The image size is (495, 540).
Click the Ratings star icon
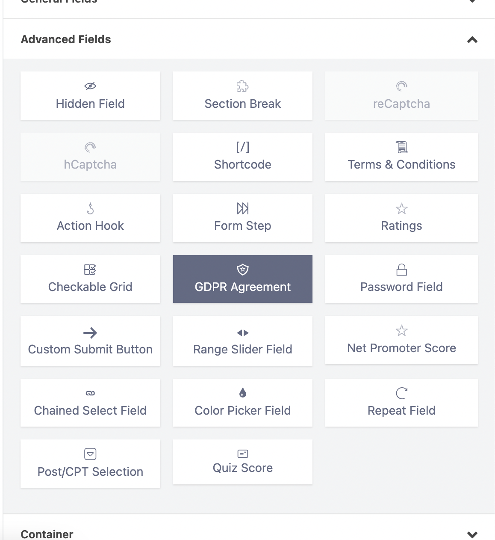tap(401, 208)
